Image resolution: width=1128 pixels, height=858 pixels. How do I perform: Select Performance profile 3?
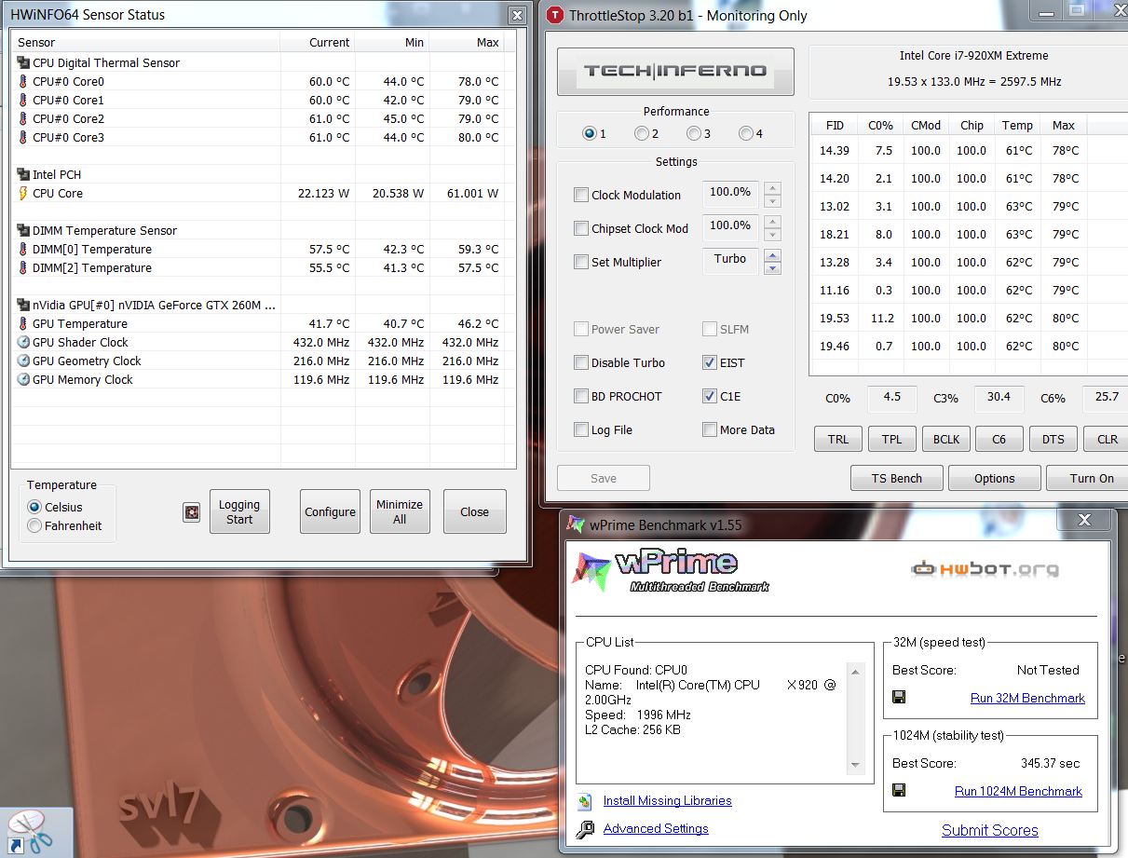coord(693,133)
